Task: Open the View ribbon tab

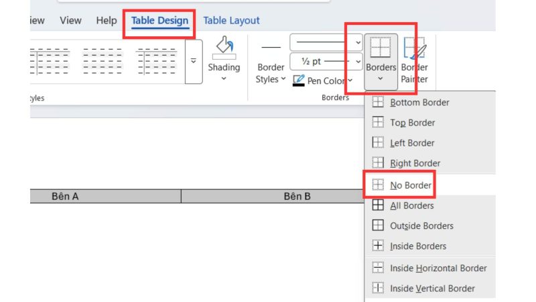Action: [x=70, y=21]
